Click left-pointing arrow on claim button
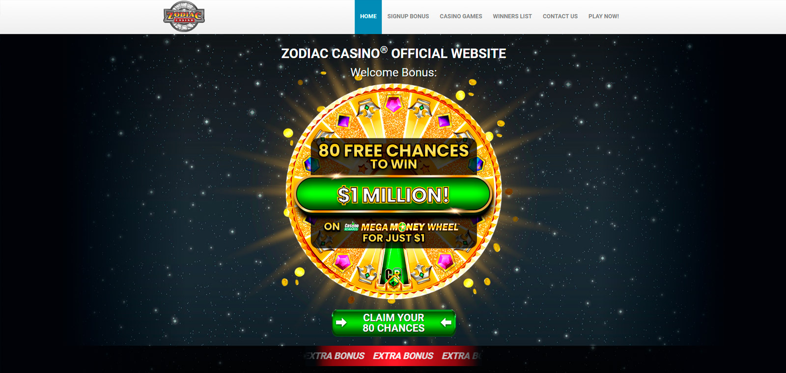Image resolution: width=786 pixels, height=373 pixels. coord(446,322)
